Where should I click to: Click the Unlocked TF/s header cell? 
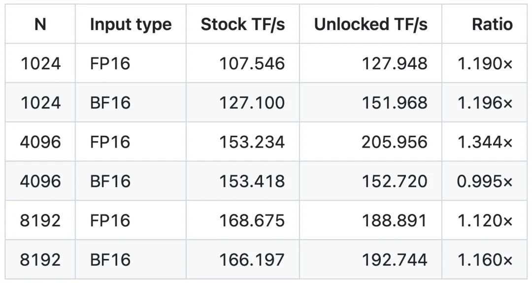coord(370,25)
